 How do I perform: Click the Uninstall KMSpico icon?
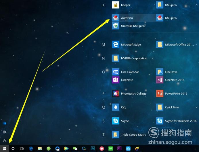pos(116,26)
